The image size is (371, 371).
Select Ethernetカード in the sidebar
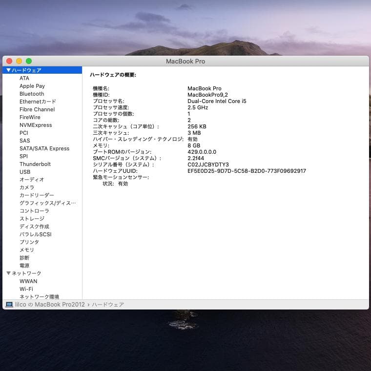(x=38, y=102)
